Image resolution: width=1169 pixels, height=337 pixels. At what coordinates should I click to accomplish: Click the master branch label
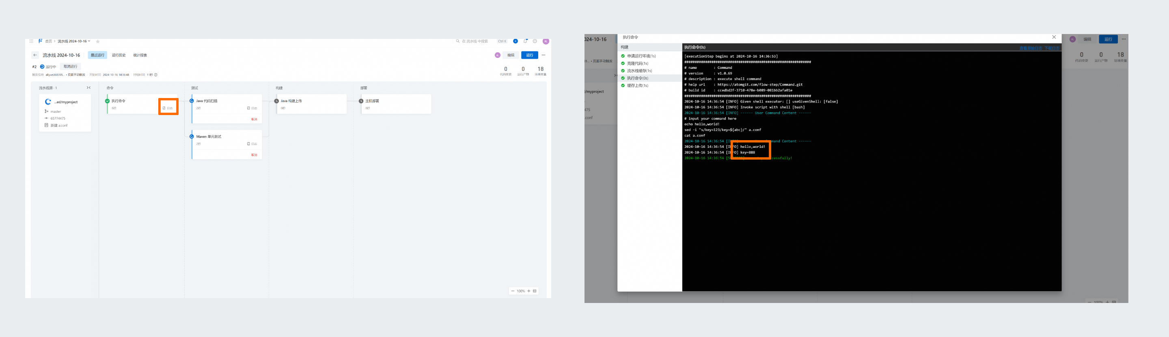(x=56, y=111)
